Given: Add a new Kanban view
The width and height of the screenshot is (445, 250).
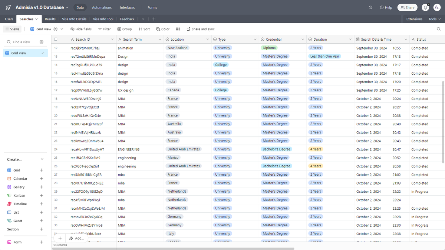Looking at the screenshot, I should pos(42,196).
